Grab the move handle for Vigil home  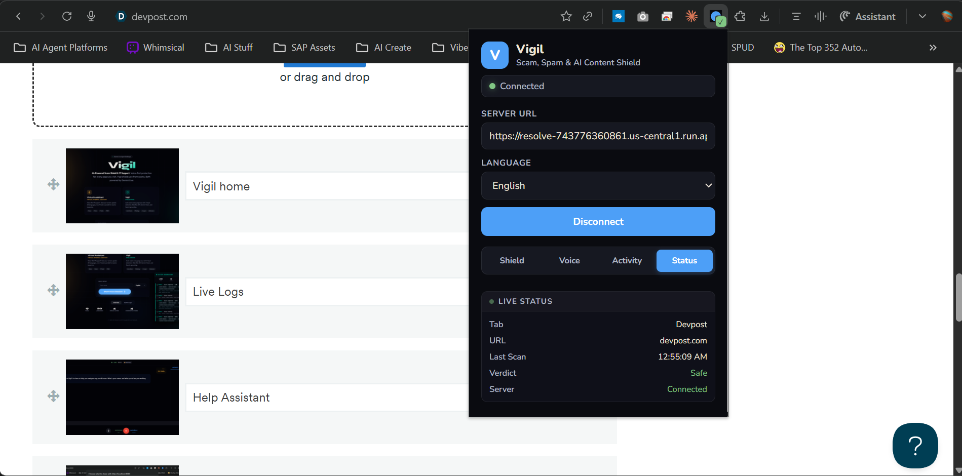click(54, 184)
